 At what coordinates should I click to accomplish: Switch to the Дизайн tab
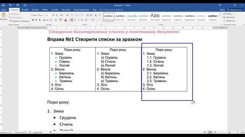tap(35, 10)
